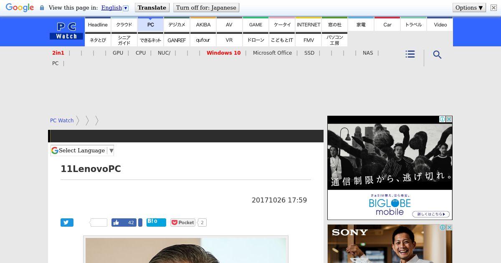Viewport: 501px width, 263px height.
Task: Open the GAME tab
Action: 256,24
